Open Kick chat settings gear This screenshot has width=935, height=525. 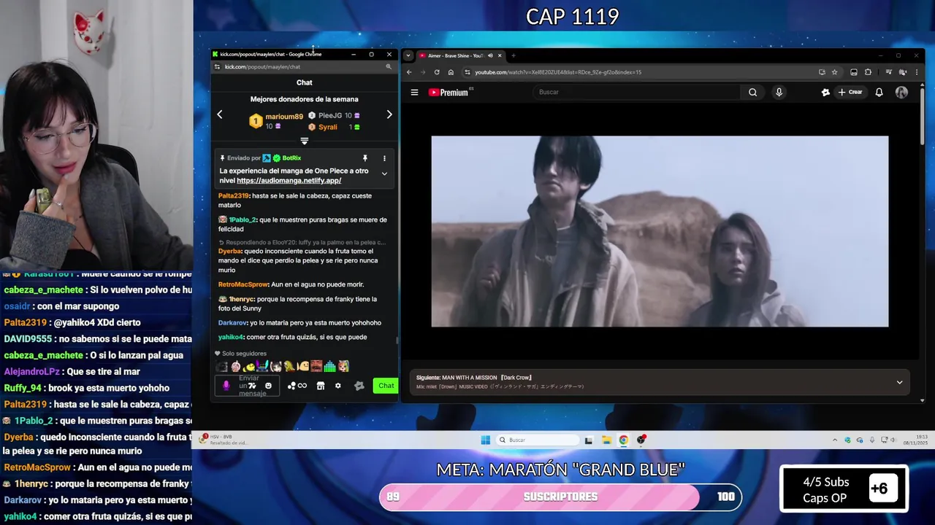pyautogui.click(x=337, y=386)
